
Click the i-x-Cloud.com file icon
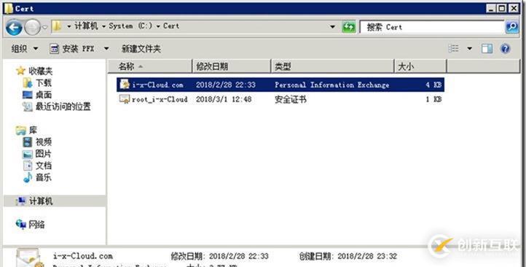coord(125,85)
